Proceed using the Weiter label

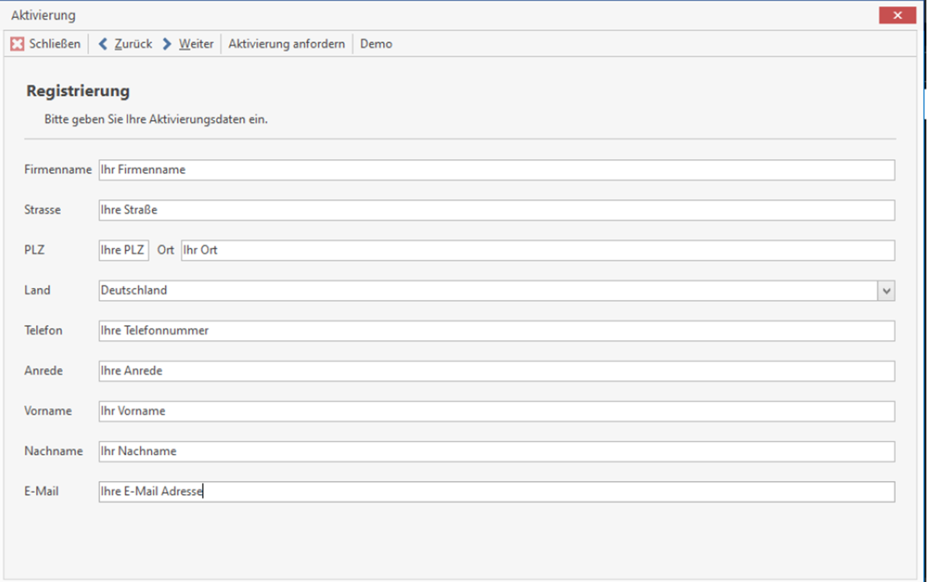[x=196, y=44]
